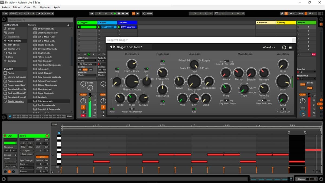Click the green Play button in transport
The height and width of the screenshot is (183, 325).
115,13
